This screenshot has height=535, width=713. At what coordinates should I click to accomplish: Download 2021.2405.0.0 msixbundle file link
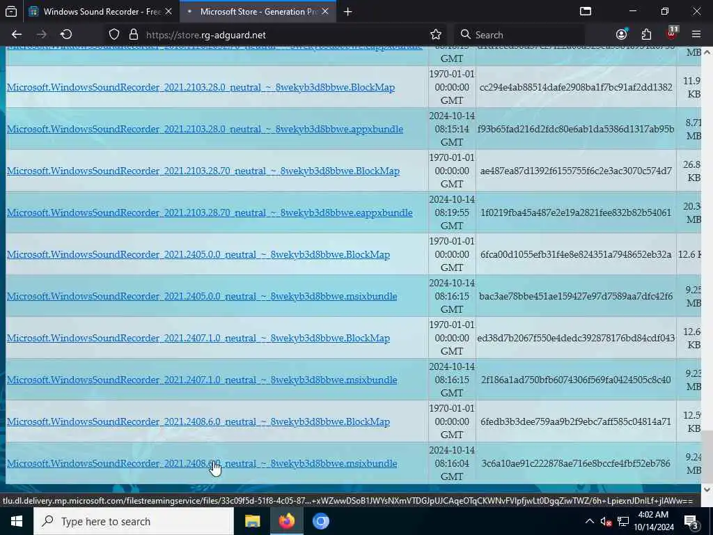(x=202, y=297)
